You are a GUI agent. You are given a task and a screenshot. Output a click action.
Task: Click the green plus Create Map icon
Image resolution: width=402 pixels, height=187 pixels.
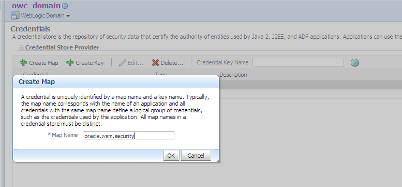(23, 62)
